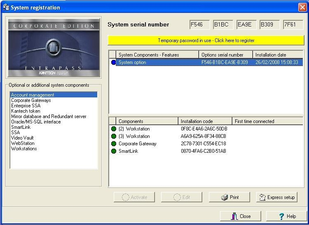The image size is (309, 225).
Task: Click serial number field 7F61
Action: (x=293, y=24)
